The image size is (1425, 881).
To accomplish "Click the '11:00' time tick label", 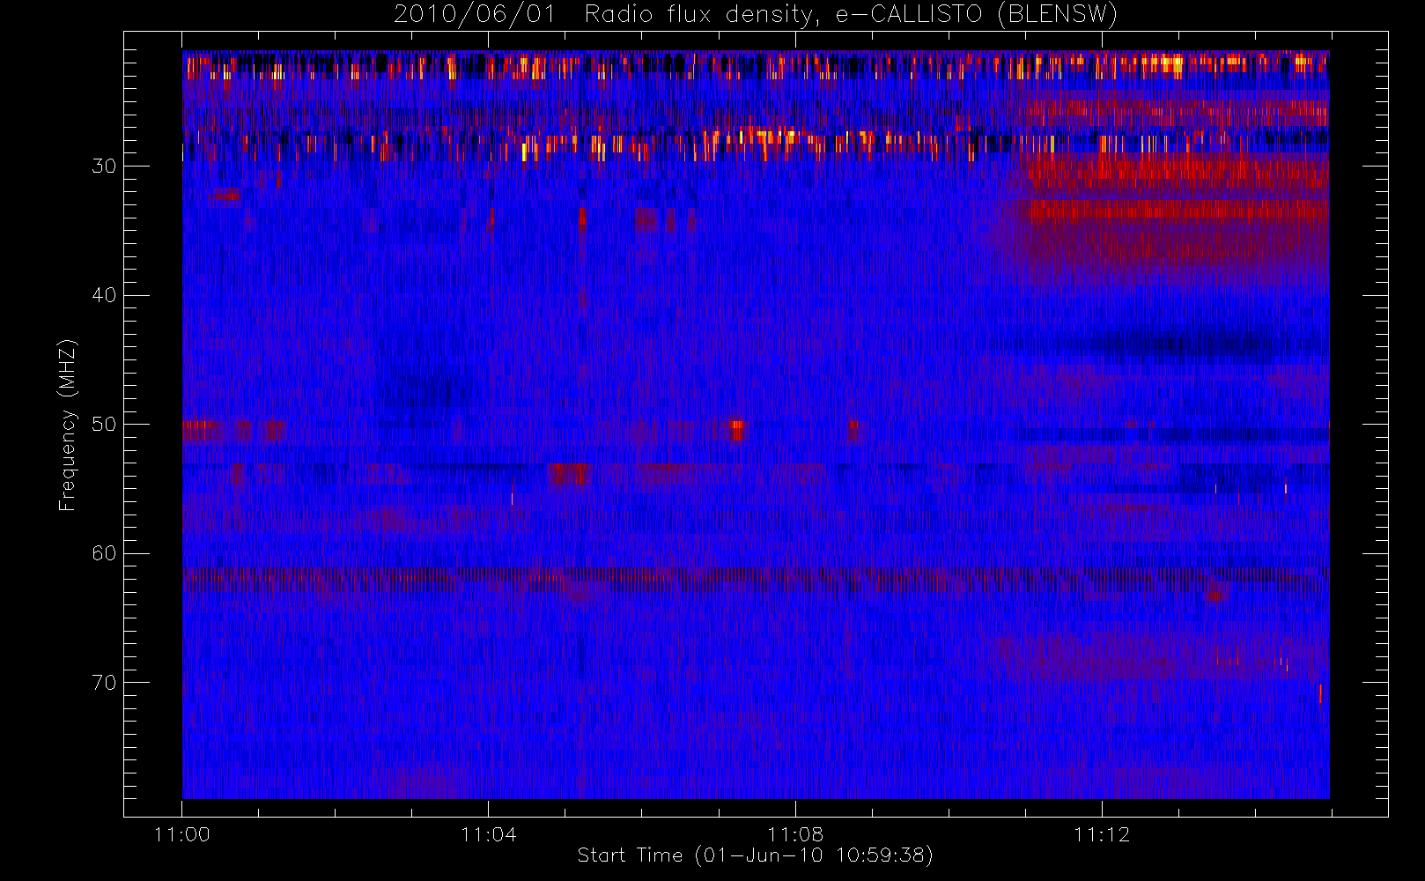I will tap(182, 834).
